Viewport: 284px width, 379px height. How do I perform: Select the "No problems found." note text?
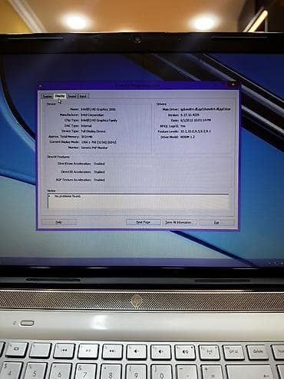68,196
